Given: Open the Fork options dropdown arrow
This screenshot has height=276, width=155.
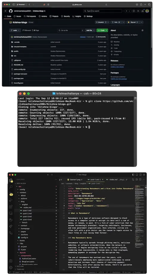Looking at the screenshot, I should click(x=124, y=22).
